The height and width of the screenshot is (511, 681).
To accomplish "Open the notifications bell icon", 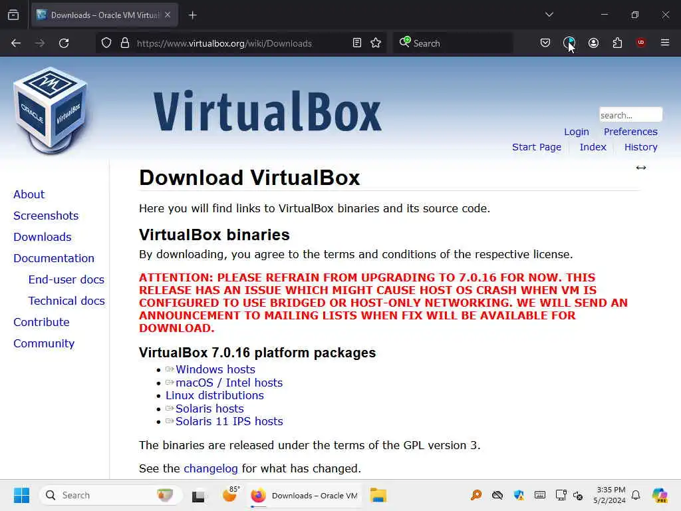I will pos(636,495).
